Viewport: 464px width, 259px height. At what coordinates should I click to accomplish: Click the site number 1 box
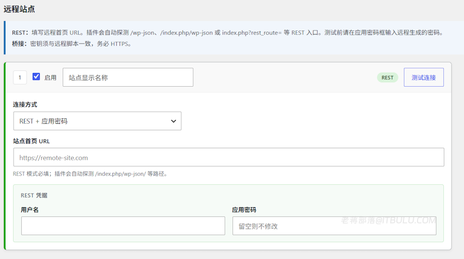[20, 77]
